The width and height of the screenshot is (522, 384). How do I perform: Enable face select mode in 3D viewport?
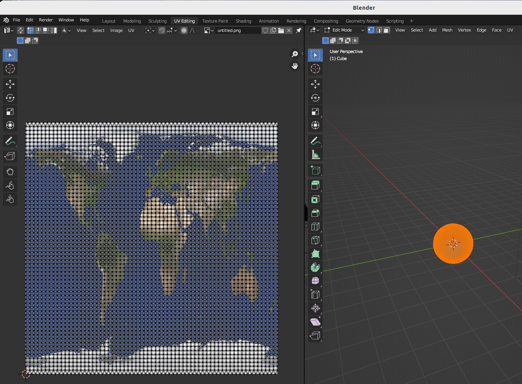click(386, 30)
